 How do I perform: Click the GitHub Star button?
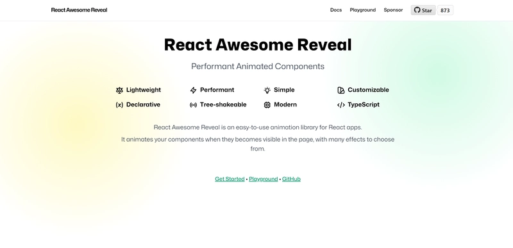point(423,10)
